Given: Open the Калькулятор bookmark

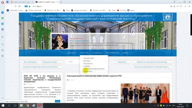Looking at the screenshot, I should 79,10.
